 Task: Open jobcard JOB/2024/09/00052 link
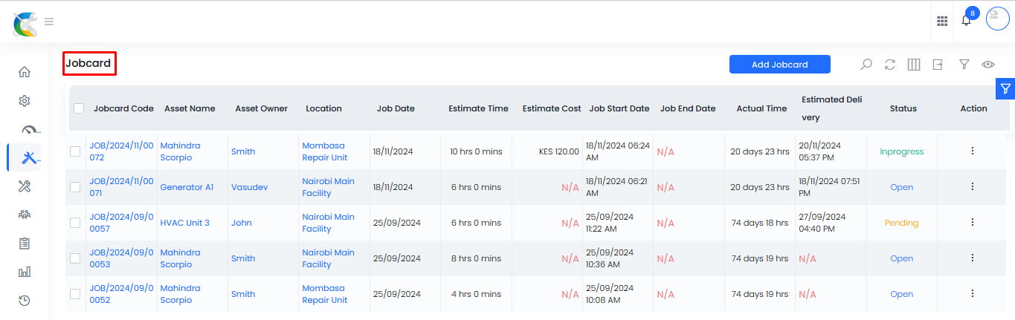121,294
